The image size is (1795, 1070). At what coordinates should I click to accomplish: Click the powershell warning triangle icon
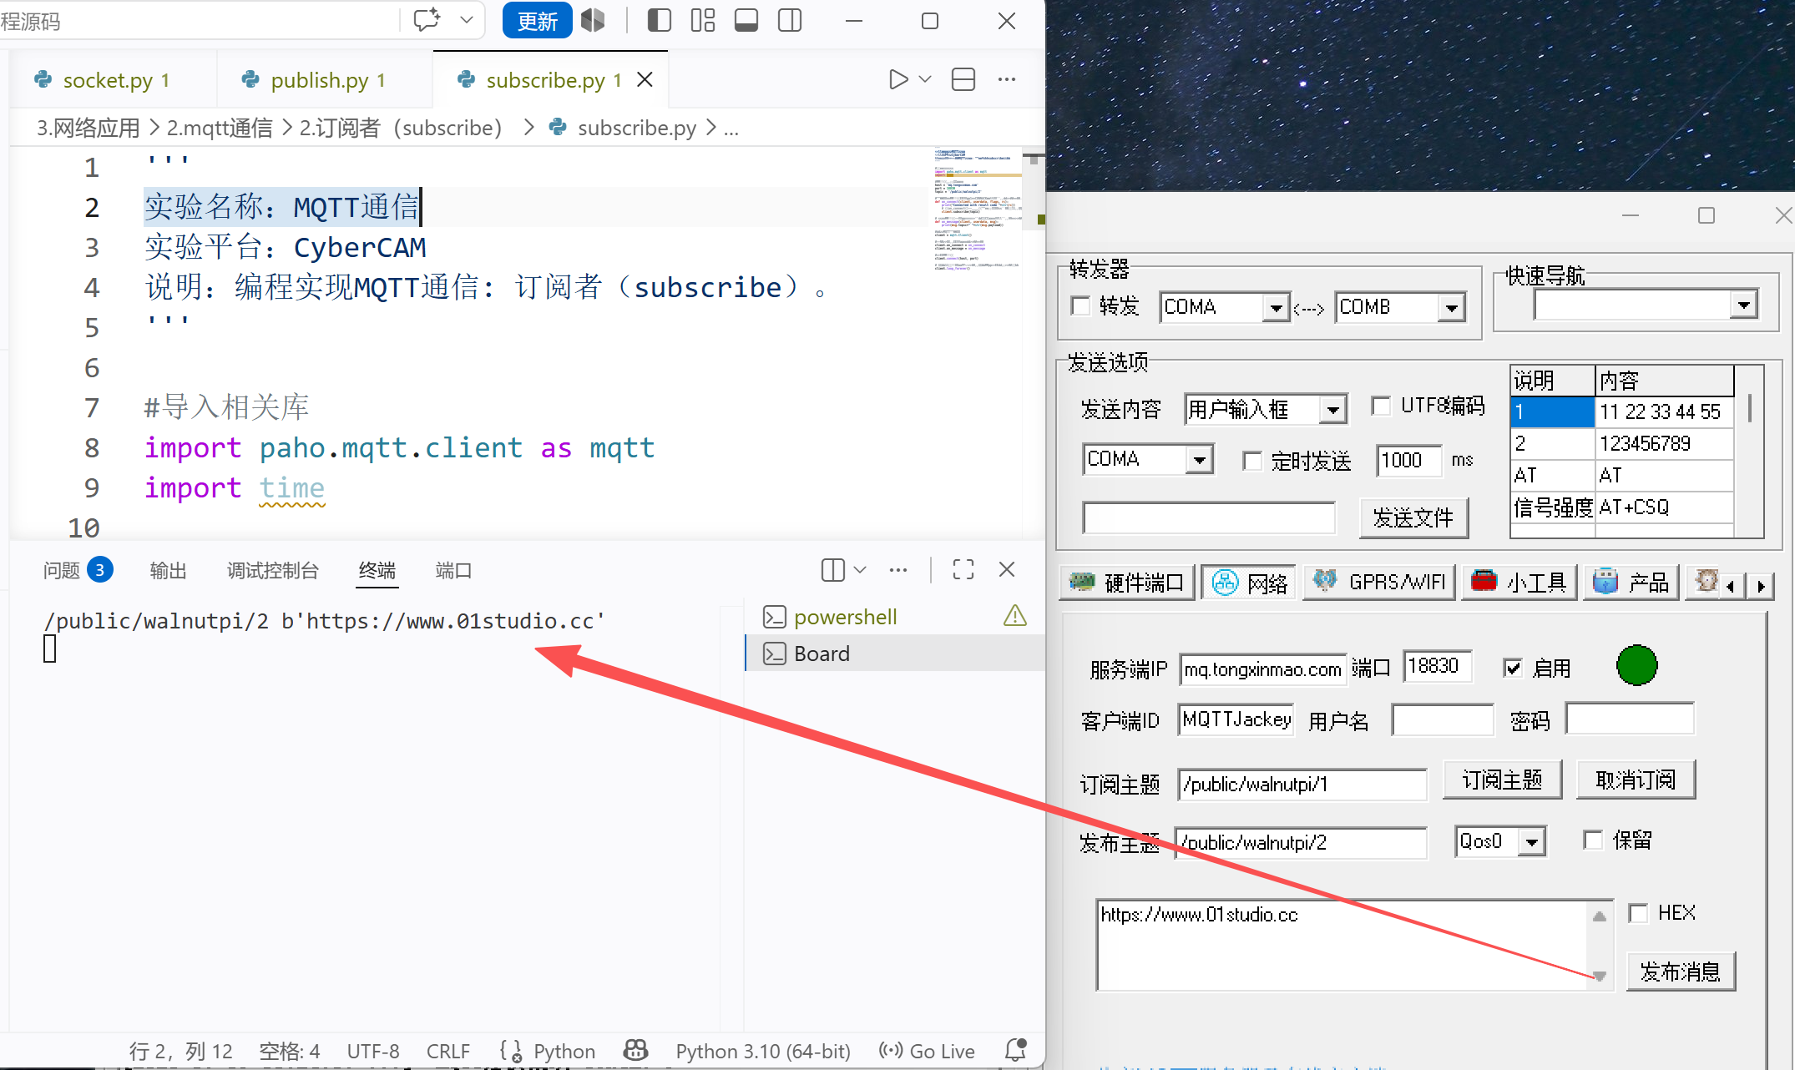click(1015, 617)
